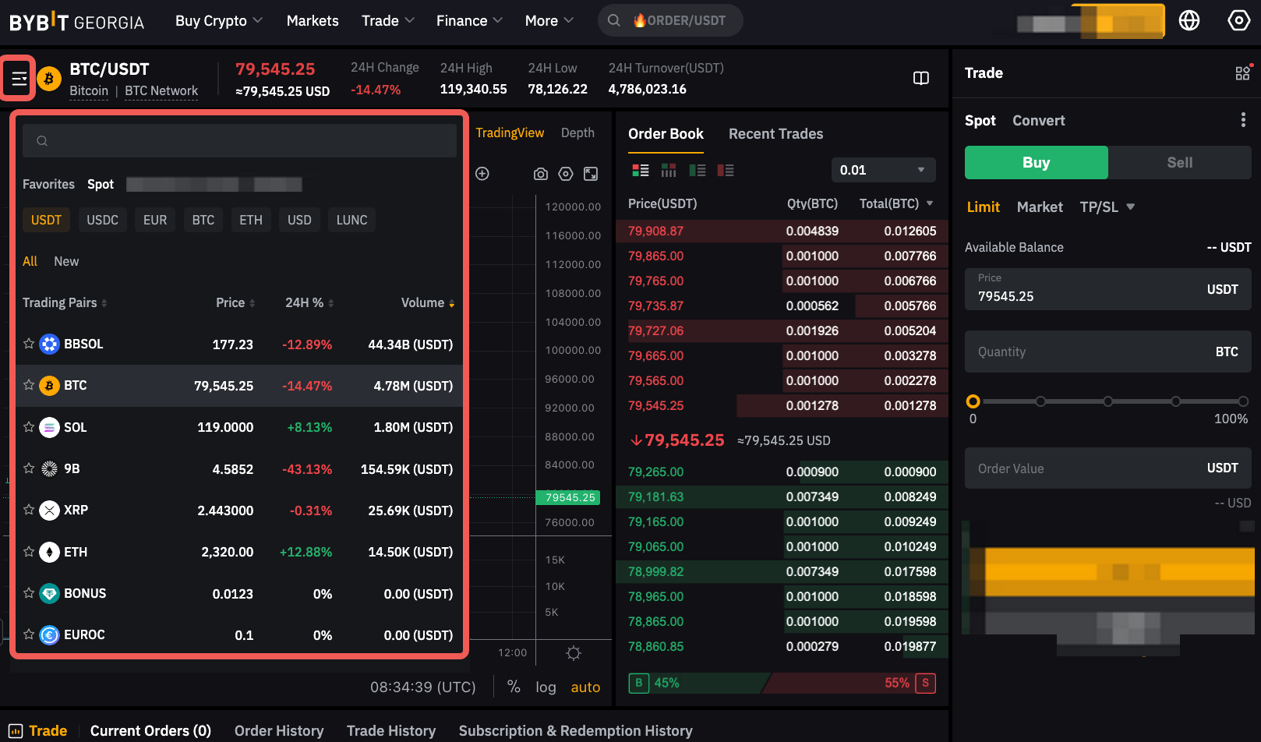Click the chart fullscreen icon
Viewport: 1261px width, 742px height.
[x=591, y=174]
